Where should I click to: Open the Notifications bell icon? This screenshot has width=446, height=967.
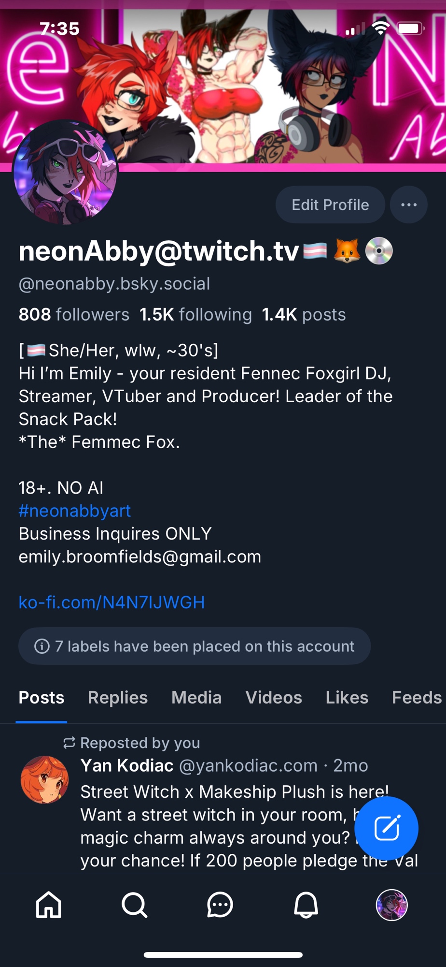pyautogui.click(x=306, y=905)
